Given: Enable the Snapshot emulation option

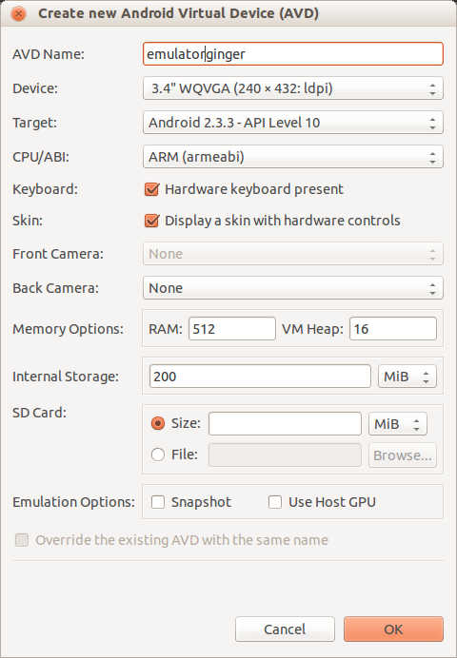Looking at the screenshot, I should pos(158,502).
